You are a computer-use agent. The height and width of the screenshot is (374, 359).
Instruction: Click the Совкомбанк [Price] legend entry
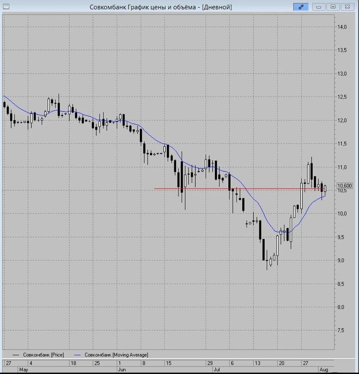[x=38, y=355]
